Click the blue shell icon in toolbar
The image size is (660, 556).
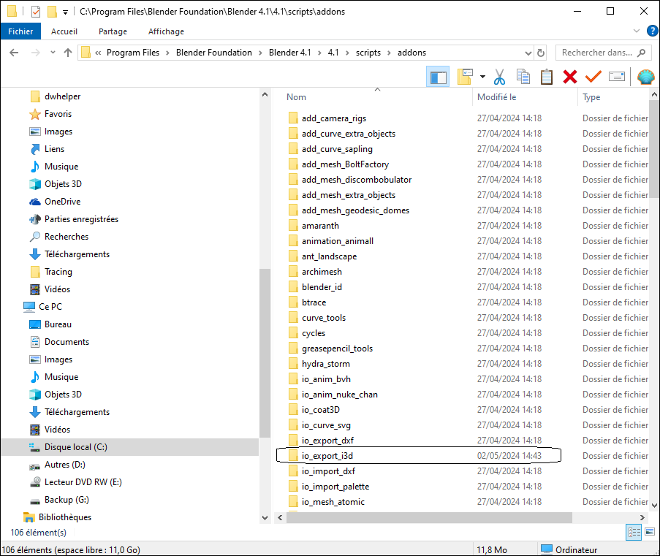[x=645, y=77]
